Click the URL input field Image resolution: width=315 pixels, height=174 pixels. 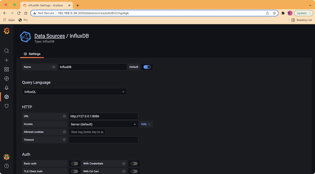tap(103, 116)
